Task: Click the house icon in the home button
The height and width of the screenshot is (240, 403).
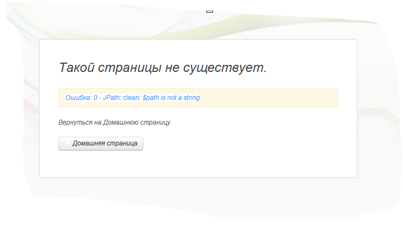Action: pos(68,143)
